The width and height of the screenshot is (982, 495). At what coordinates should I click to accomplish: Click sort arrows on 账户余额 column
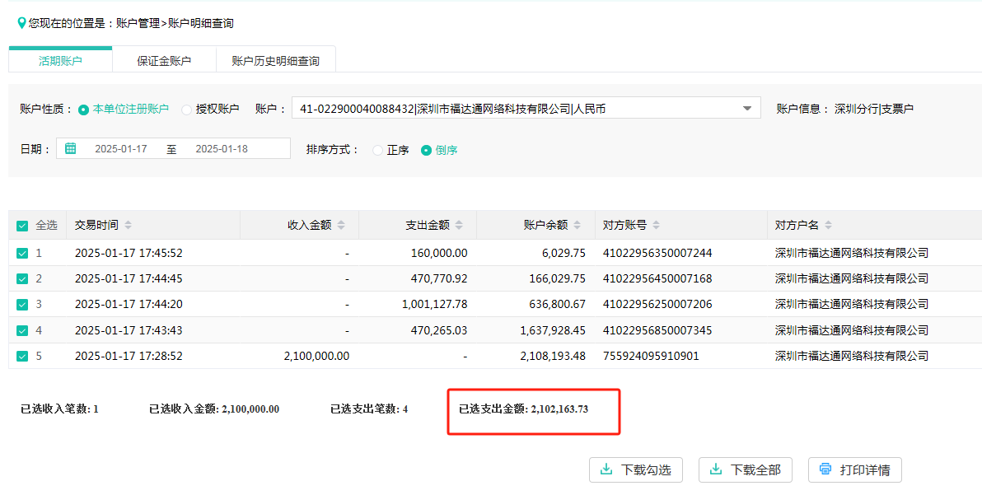pos(578,226)
